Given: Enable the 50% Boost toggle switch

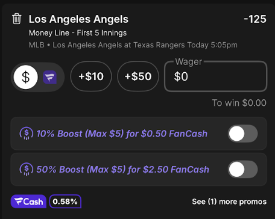Looking at the screenshot, I should pyautogui.click(x=242, y=170).
